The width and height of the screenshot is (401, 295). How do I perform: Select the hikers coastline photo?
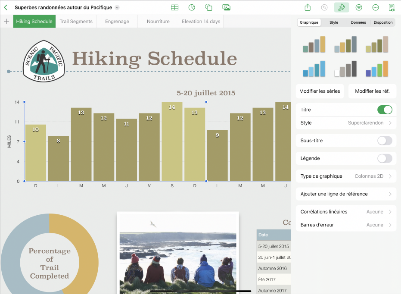178,253
